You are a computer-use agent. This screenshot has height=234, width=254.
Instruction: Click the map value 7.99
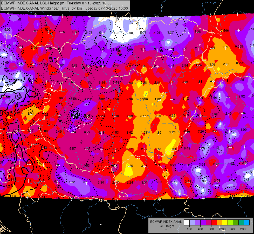click(x=59, y=115)
